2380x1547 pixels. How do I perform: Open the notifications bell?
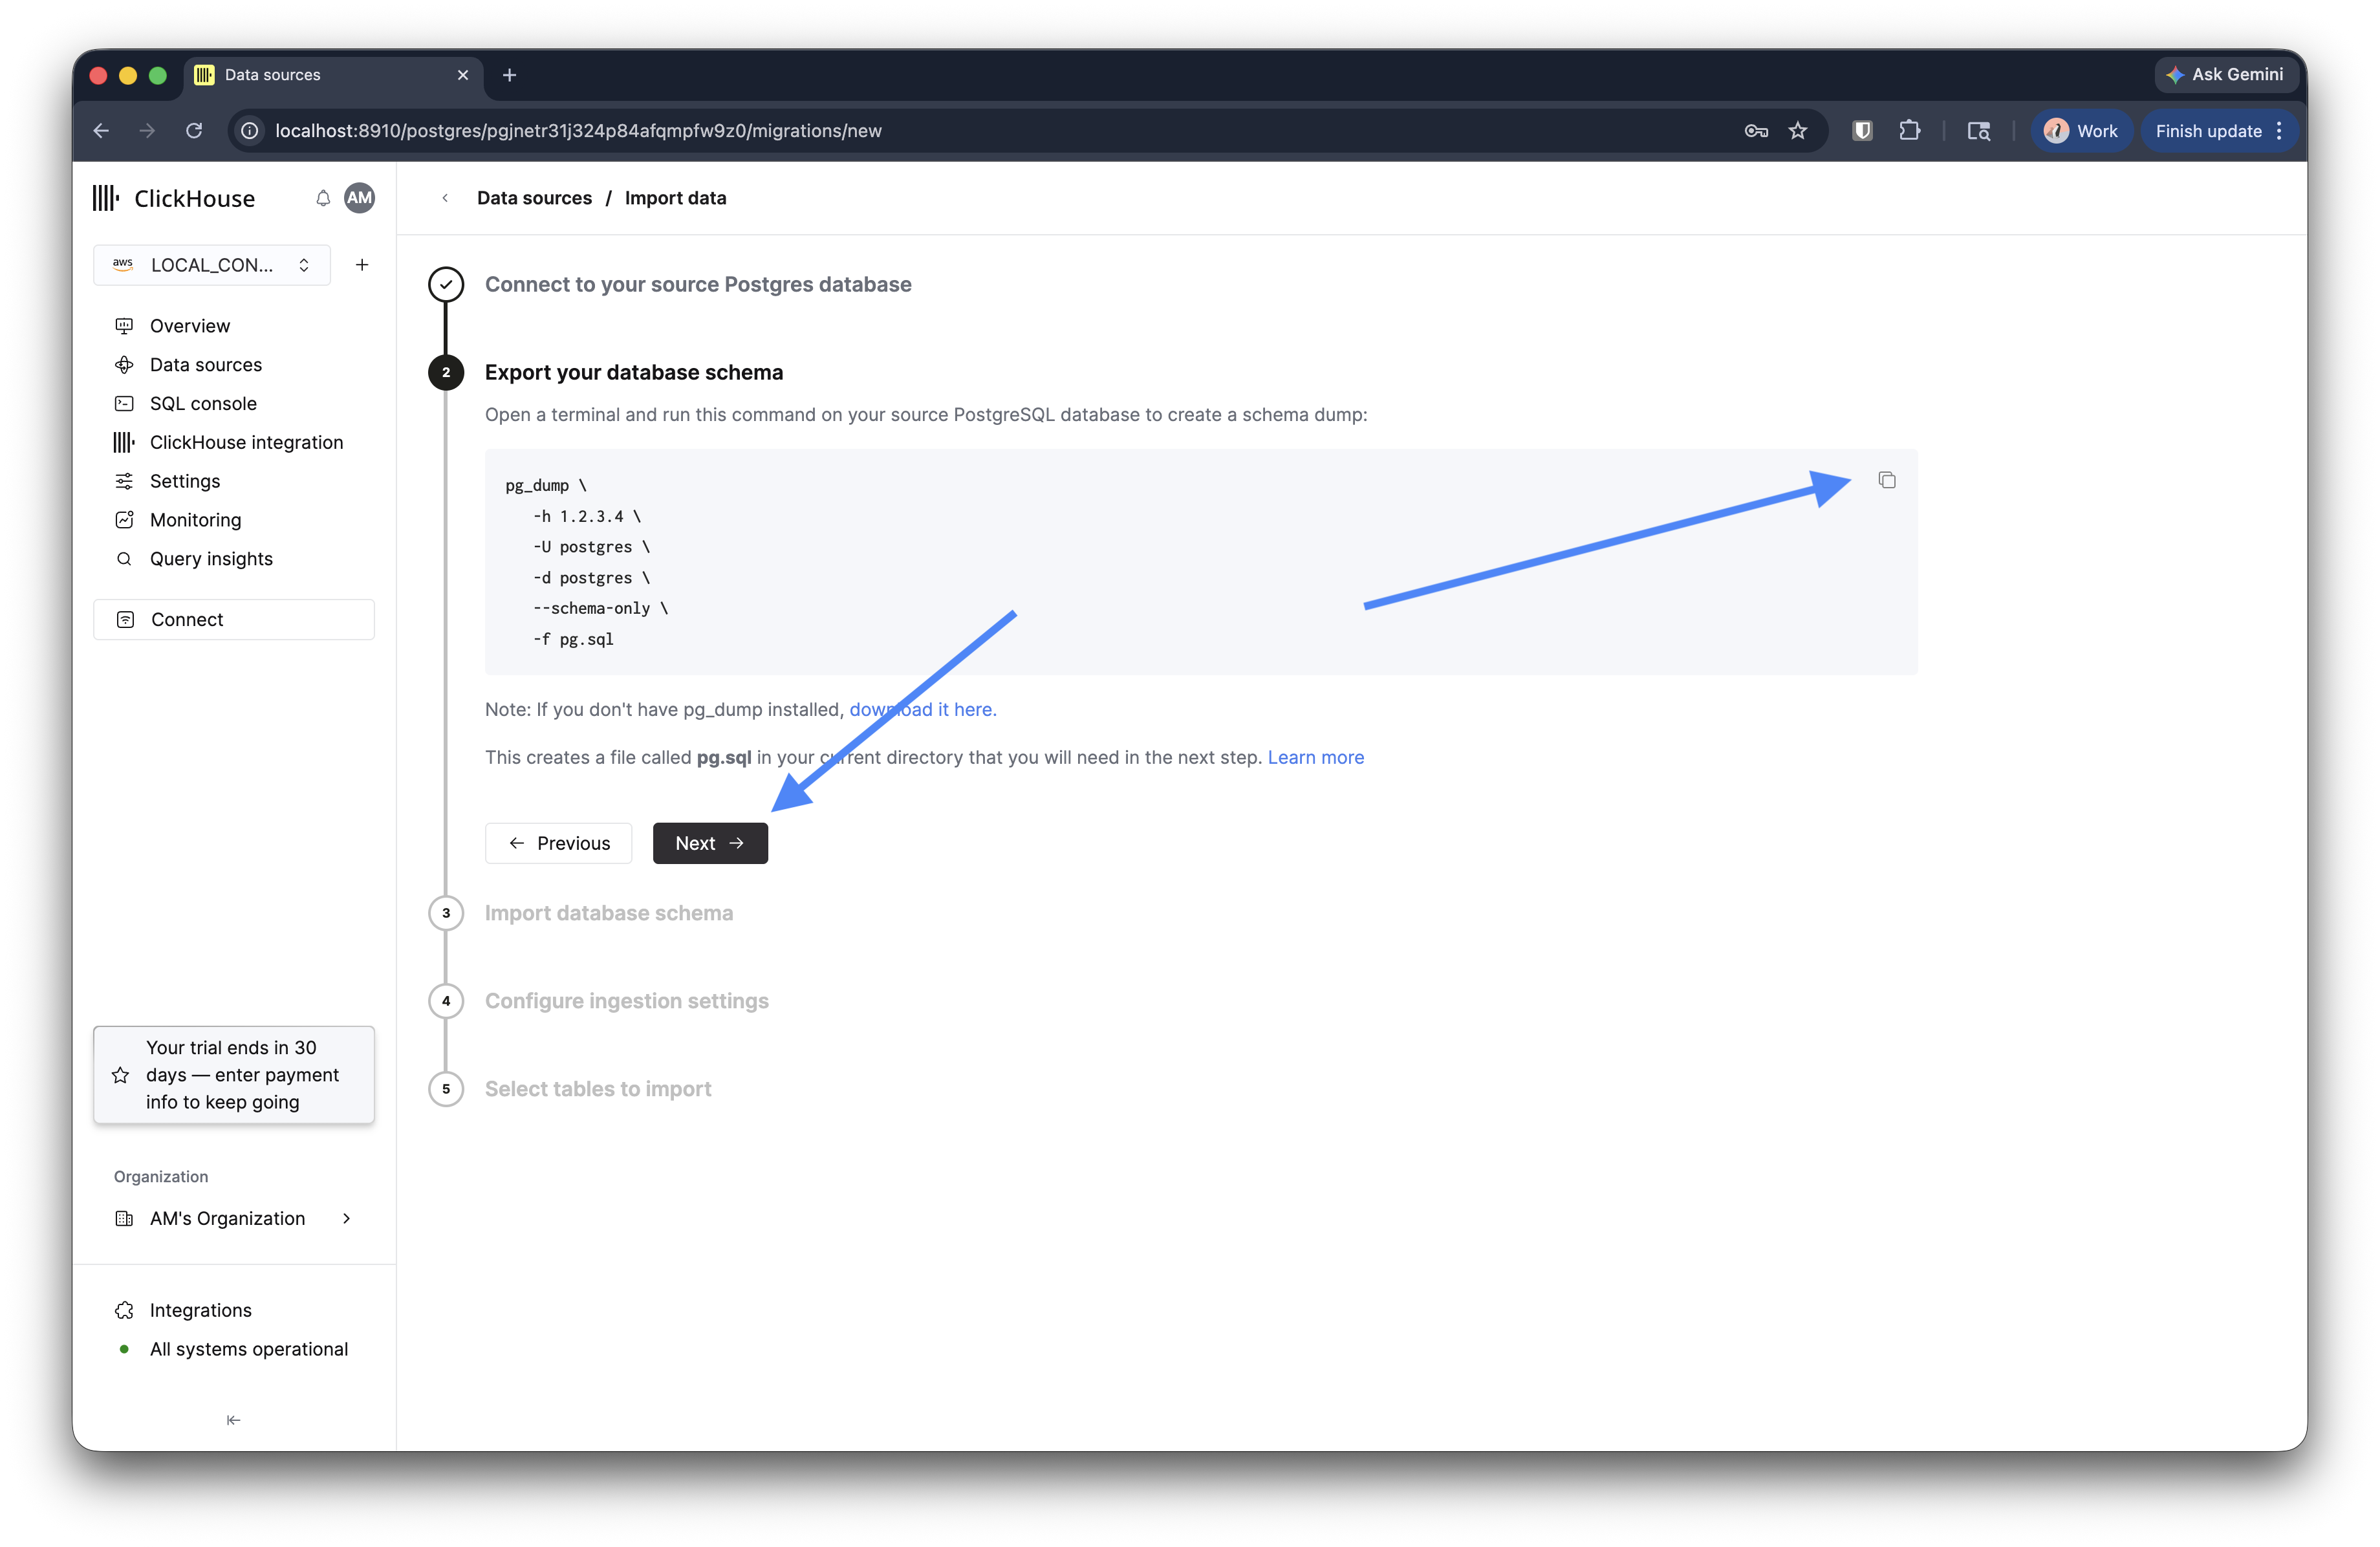323,198
